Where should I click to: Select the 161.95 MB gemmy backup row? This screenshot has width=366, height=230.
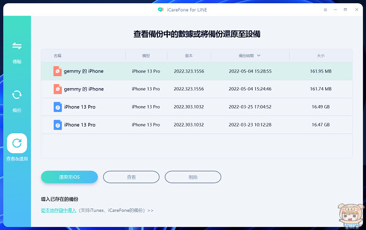[x=197, y=72]
